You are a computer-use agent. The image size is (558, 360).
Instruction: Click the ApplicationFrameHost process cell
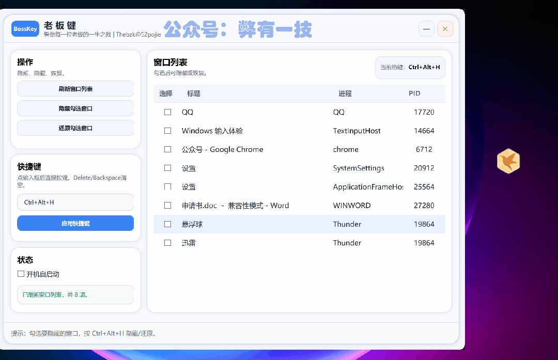click(368, 187)
